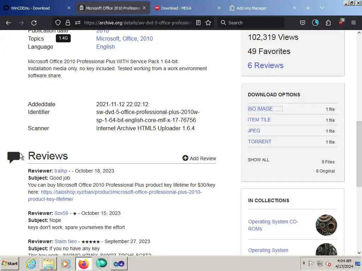Toggle reader view icon
The image size is (362, 271).
pos(198,23)
